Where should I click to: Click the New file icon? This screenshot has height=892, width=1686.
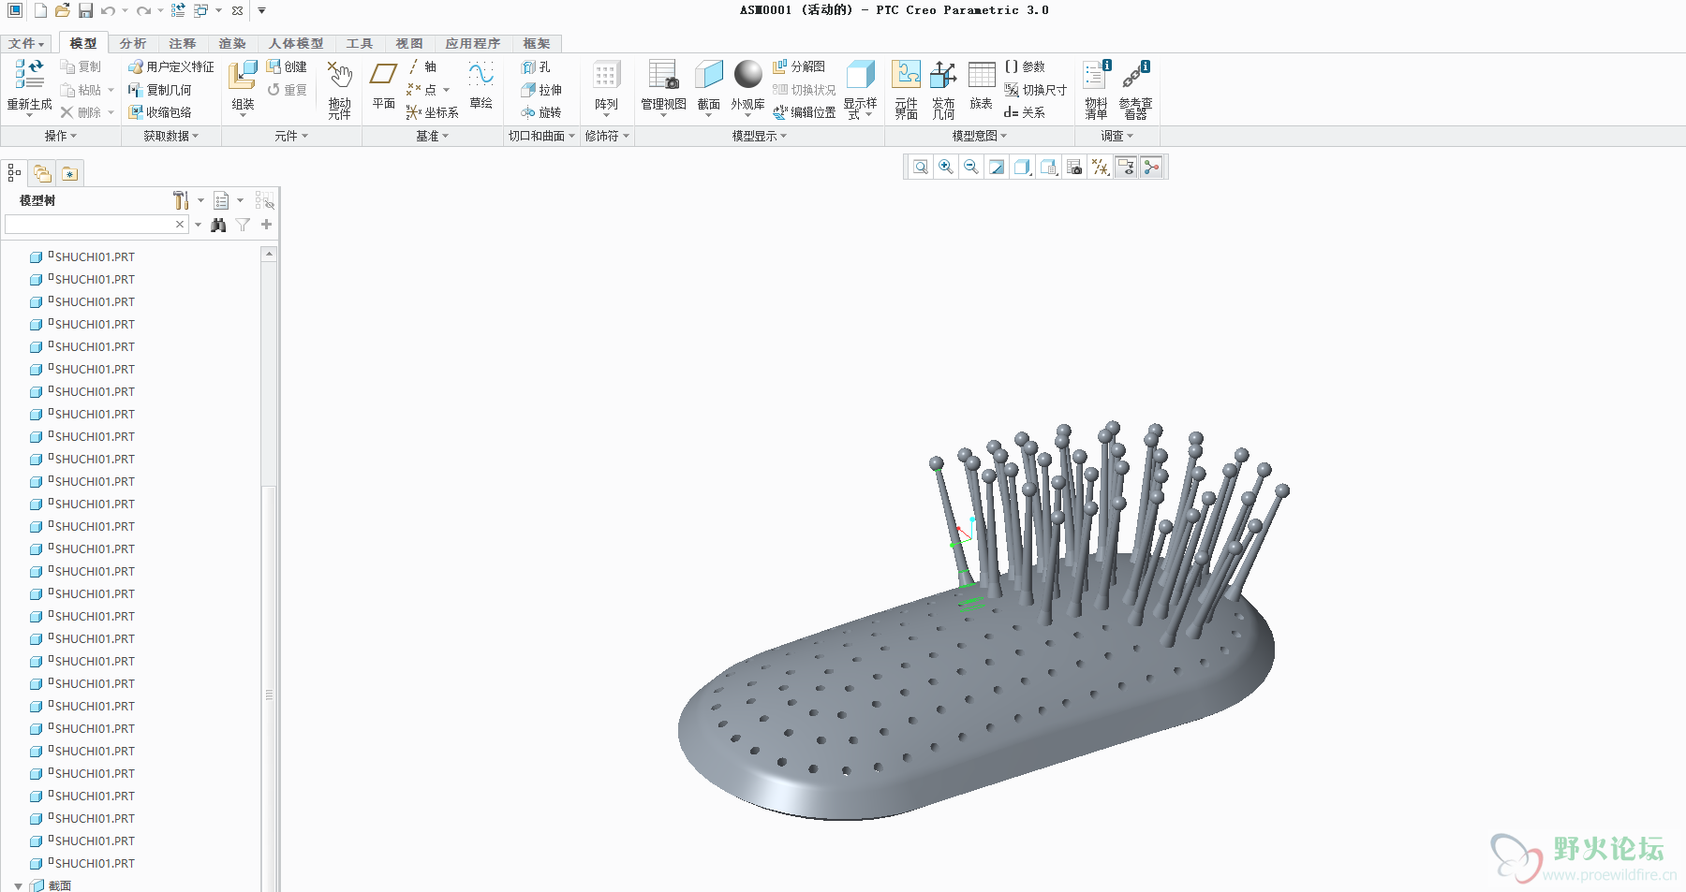(40, 10)
